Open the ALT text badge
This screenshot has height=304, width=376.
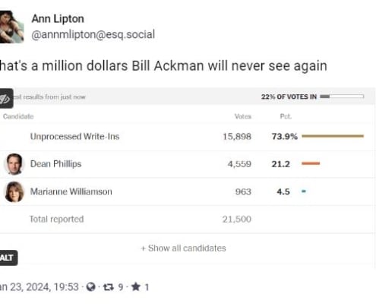coord(8,258)
